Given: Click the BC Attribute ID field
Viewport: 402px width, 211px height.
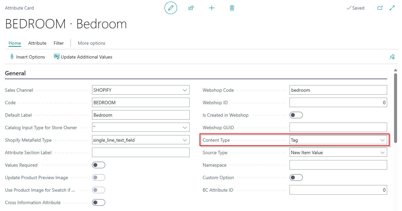Looking at the screenshot, I should pyautogui.click(x=338, y=190).
